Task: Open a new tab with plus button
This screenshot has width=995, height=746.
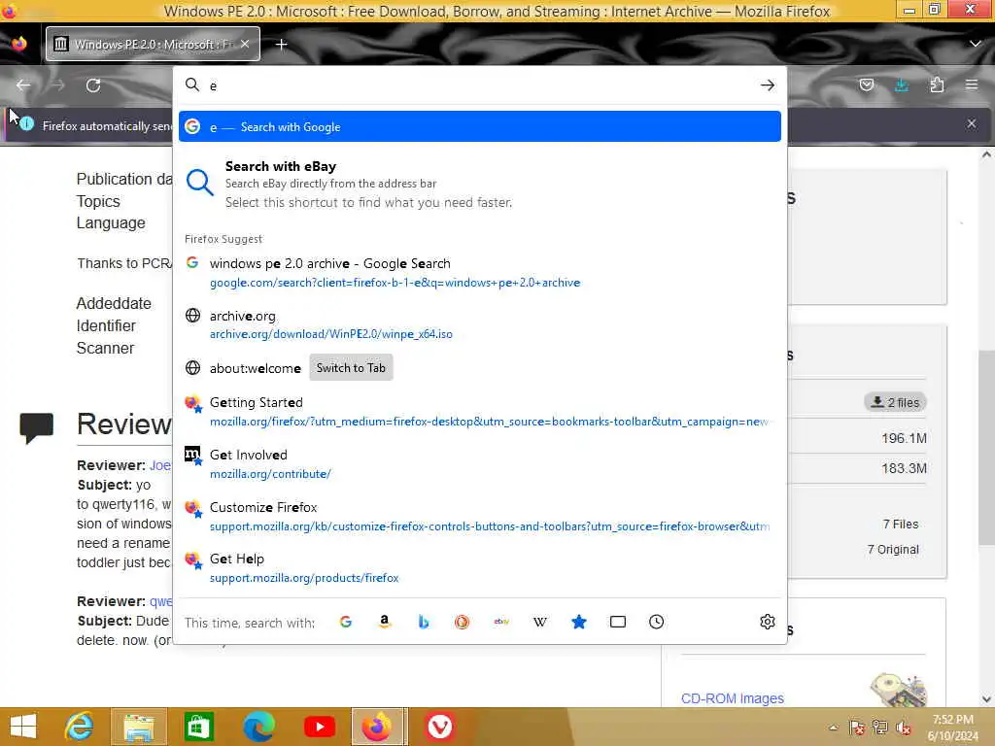Action: pos(282,45)
